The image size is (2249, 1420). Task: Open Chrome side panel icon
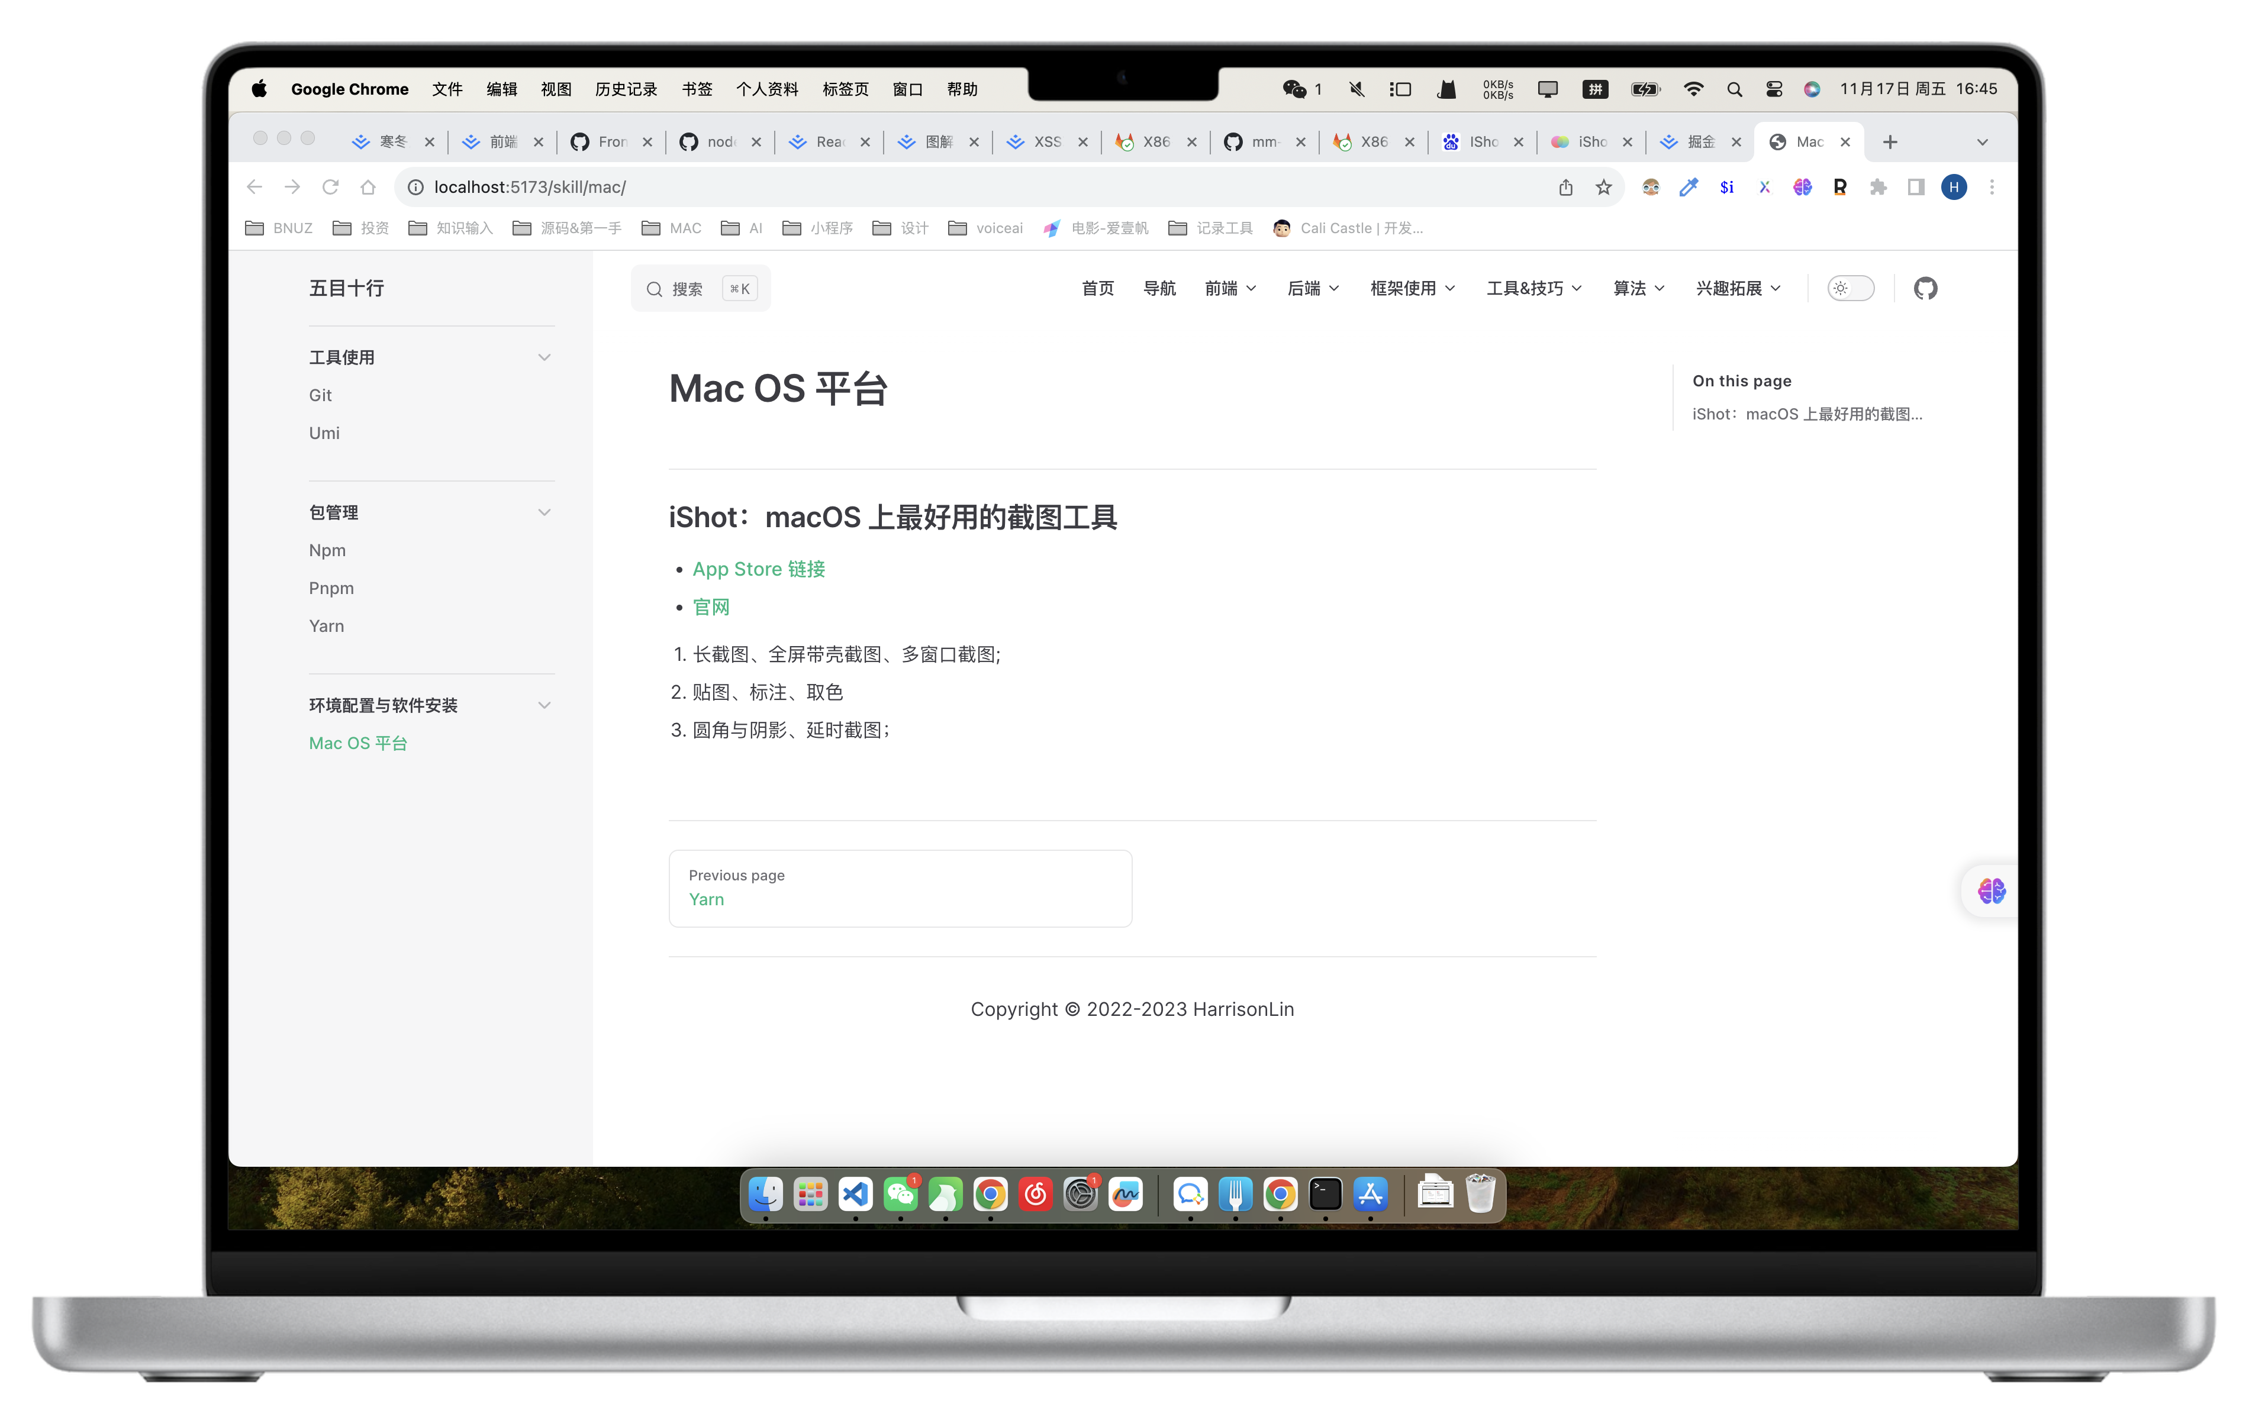(x=1916, y=188)
